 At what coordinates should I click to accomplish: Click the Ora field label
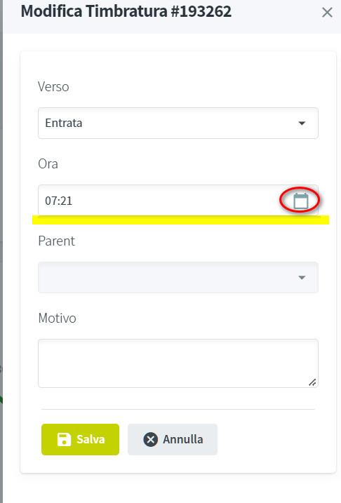(x=48, y=164)
